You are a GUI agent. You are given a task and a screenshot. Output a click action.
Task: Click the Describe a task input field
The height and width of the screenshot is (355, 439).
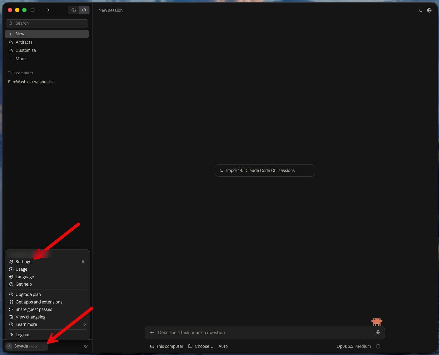(265, 333)
